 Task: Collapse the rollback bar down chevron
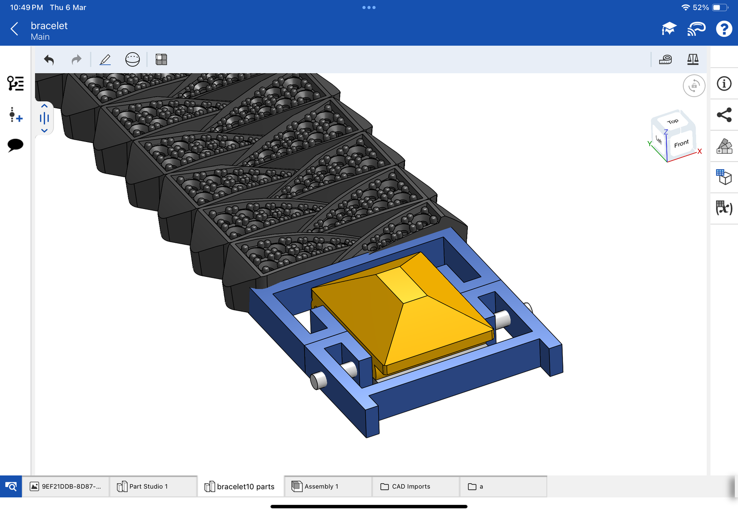[44, 131]
